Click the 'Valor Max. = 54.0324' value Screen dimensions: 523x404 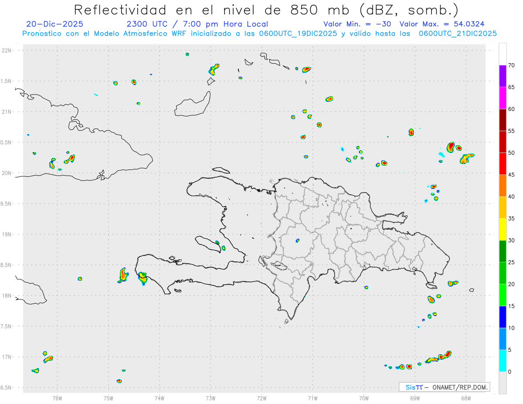tap(442, 24)
